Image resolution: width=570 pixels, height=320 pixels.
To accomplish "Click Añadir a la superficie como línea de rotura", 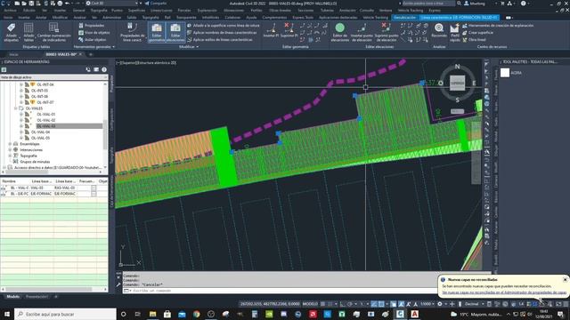I will (224, 26).
